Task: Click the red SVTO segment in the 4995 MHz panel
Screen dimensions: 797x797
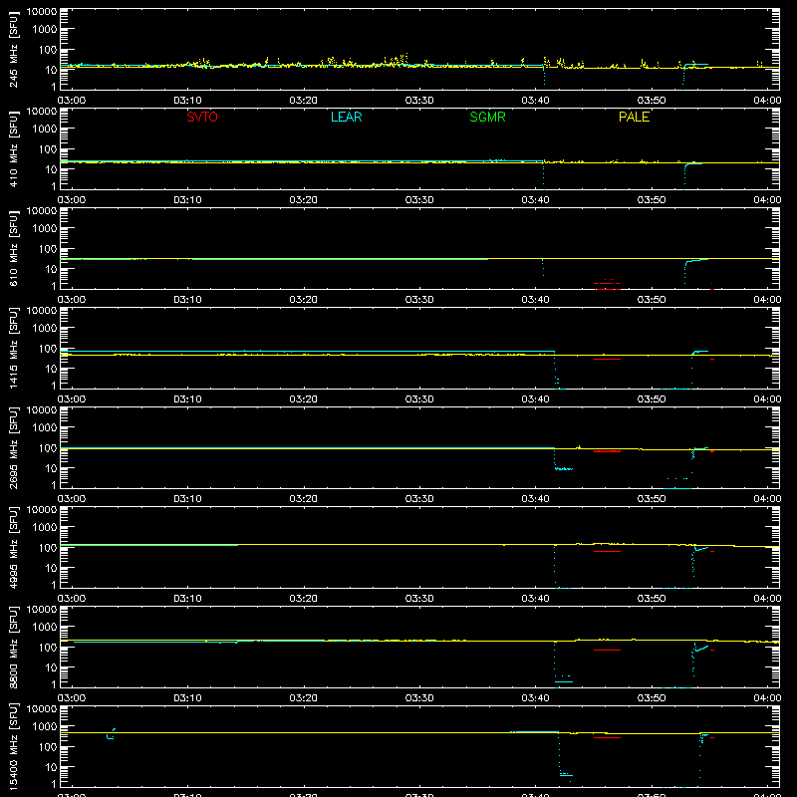Action: pos(607,552)
